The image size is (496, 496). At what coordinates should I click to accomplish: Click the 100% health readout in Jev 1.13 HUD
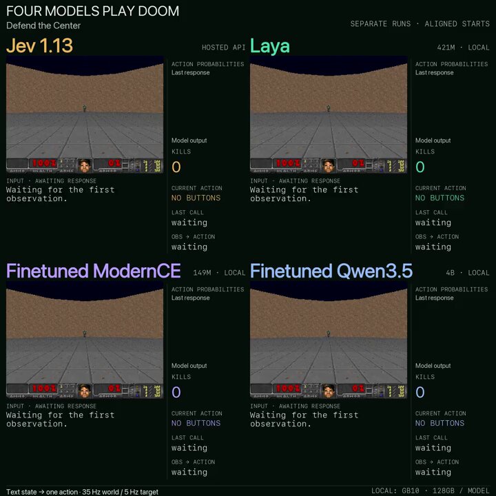pos(44,163)
